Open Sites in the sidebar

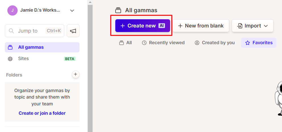pyautogui.click(x=42, y=59)
